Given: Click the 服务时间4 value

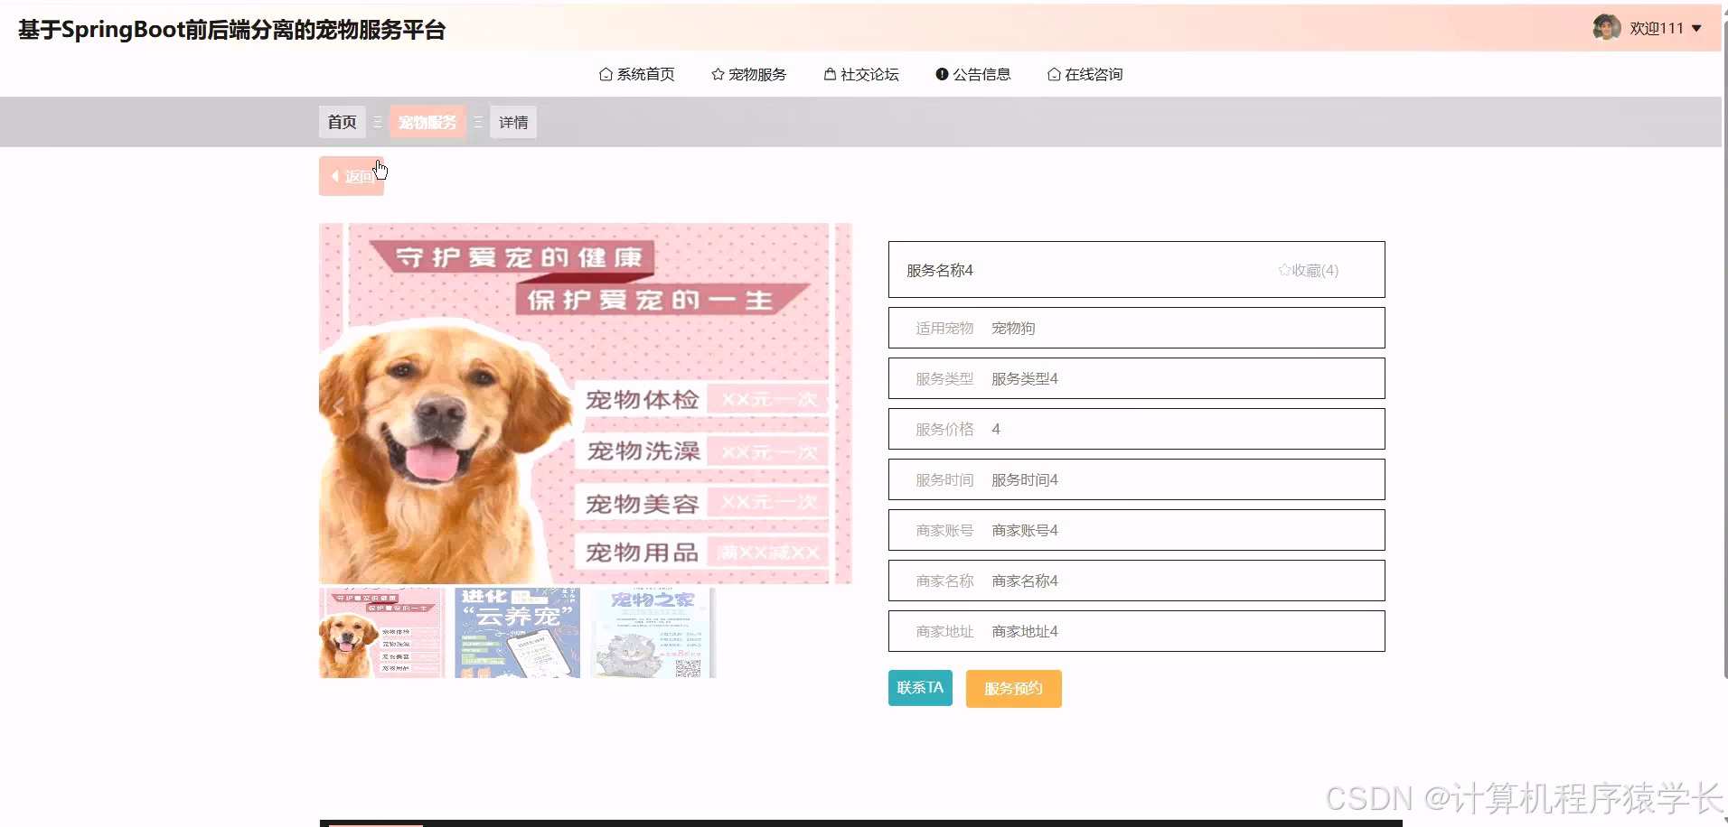Looking at the screenshot, I should tap(1025, 479).
